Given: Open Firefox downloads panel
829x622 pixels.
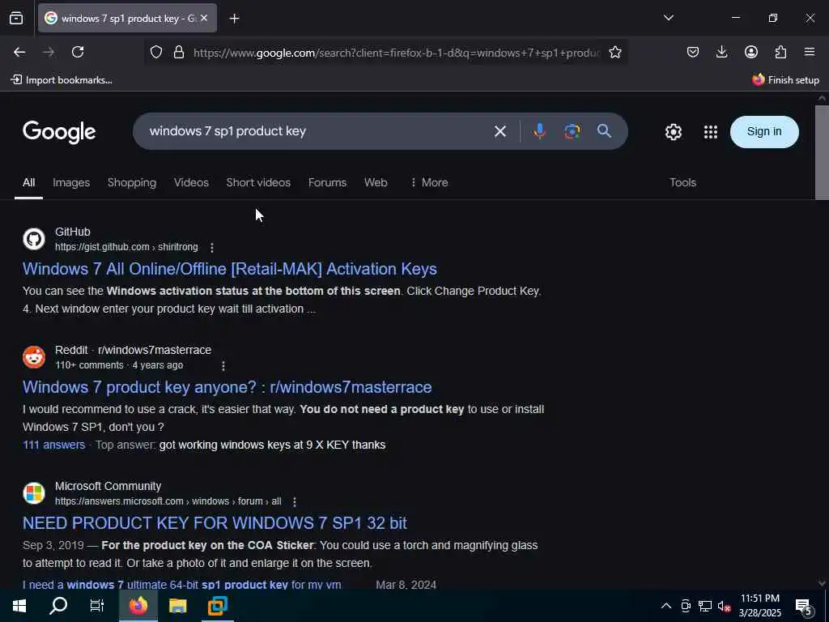Looking at the screenshot, I should pos(721,52).
